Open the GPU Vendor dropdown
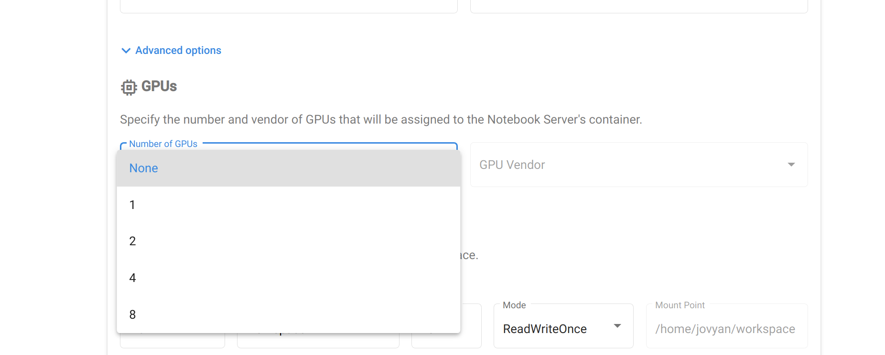The width and height of the screenshot is (885, 355). (x=638, y=165)
